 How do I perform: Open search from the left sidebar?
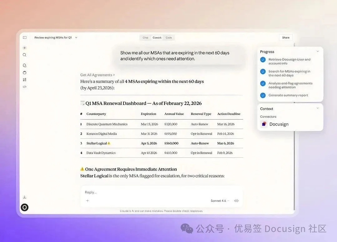[25, 55]
